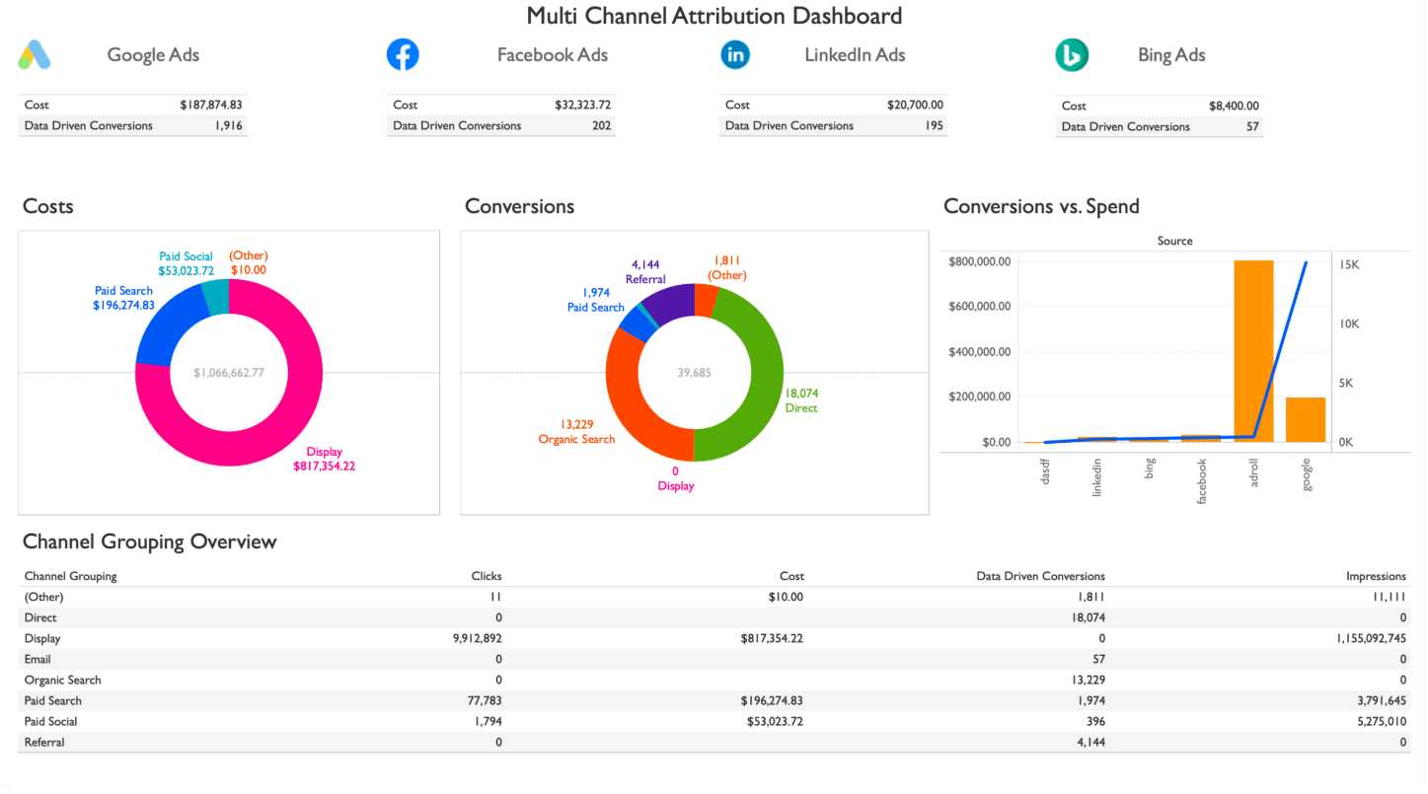Click the Multi Channel Attribution Dashboard title
Screen dimensions: 1428x794
pyautogui.click(x=714, y=16)
